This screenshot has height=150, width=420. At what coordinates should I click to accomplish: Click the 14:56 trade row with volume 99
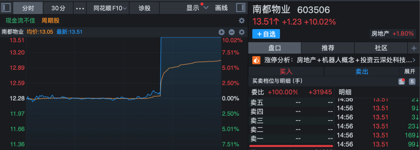[x=378, y=145]
